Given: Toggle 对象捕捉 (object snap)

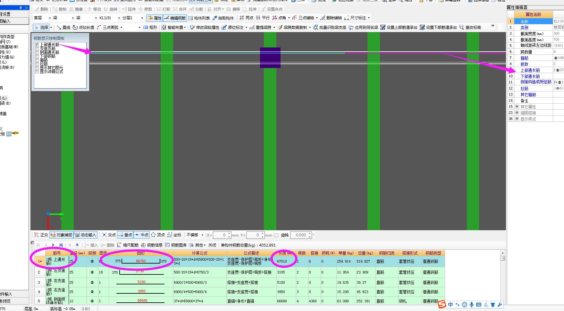Looking at the screenshot, I should pos(61,235).
